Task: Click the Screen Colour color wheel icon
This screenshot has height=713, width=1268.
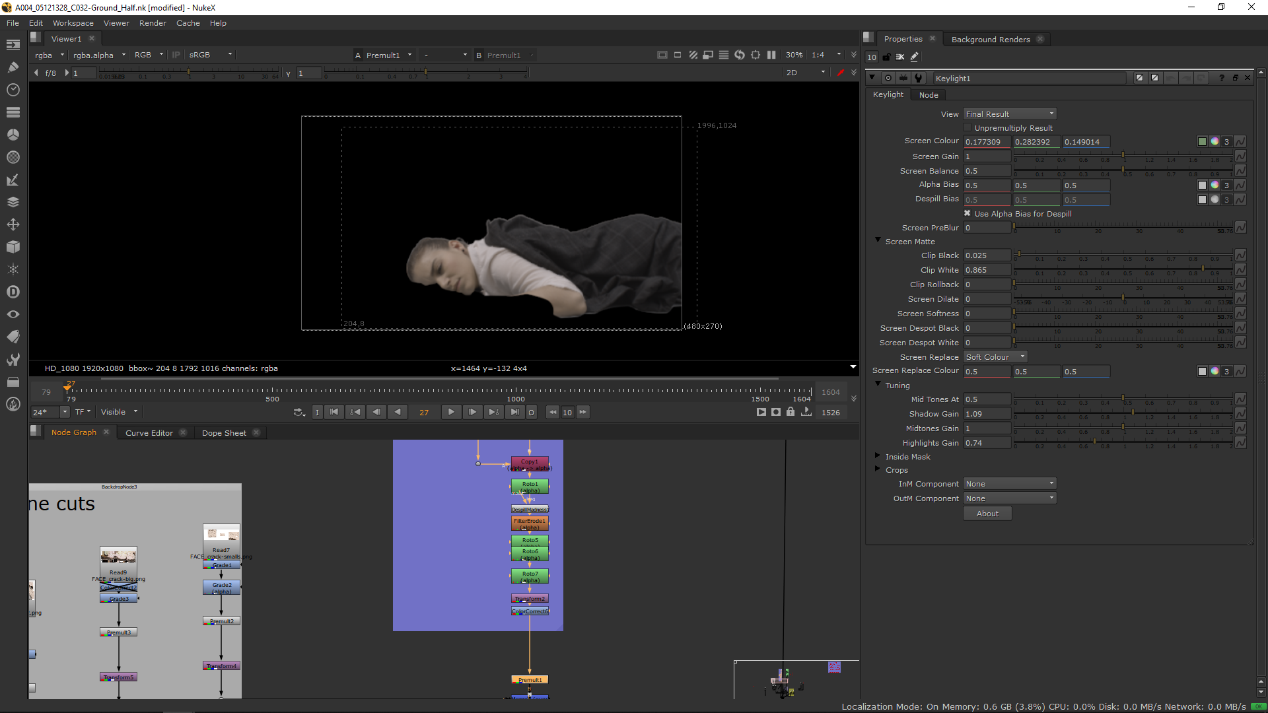Action: (1215, 141)
